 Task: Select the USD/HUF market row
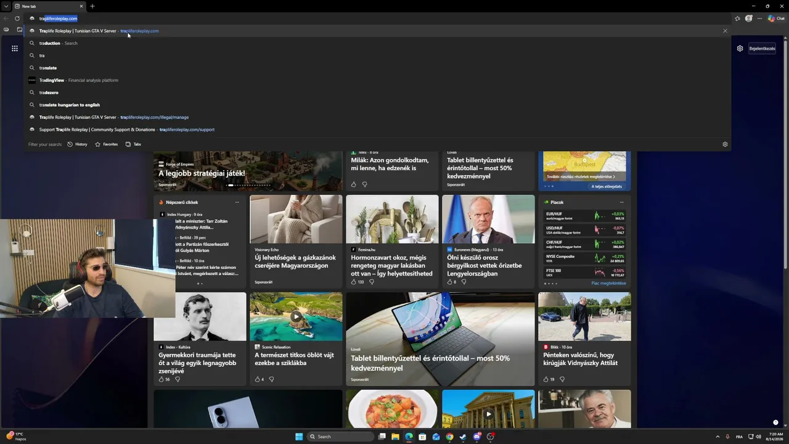pos(584,230)
